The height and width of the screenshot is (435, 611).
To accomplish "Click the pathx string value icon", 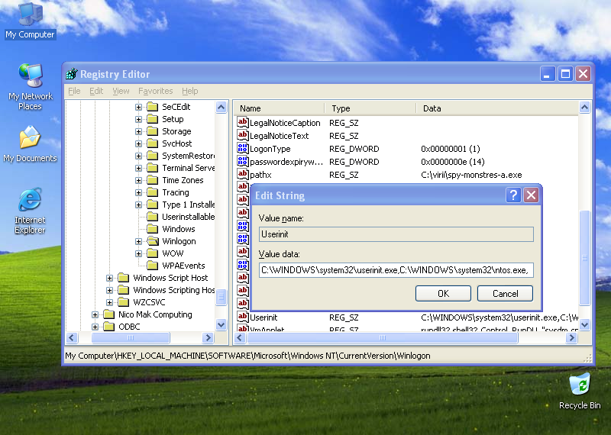I will pyautogui.click(x=242, y=175).
